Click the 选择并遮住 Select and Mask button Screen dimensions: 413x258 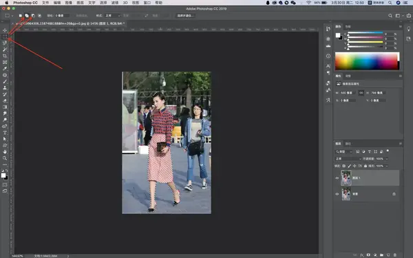pyautogui.click(x=185, y=16)
